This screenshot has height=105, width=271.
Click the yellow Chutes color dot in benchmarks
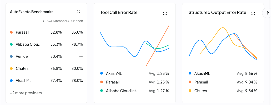(11, 69)
